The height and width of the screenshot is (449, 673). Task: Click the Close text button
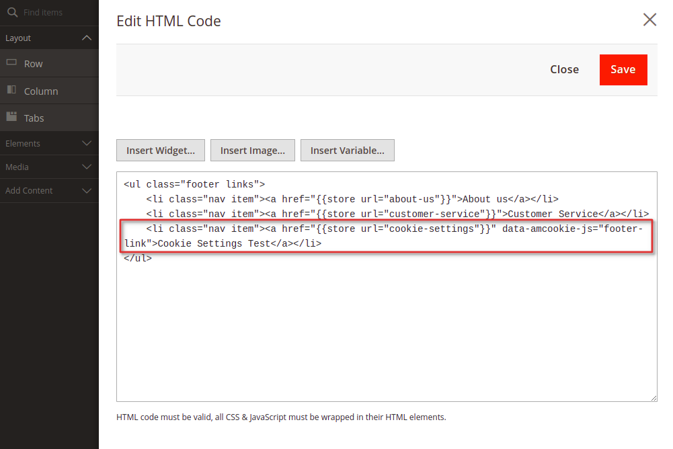[x=564, y=69]
